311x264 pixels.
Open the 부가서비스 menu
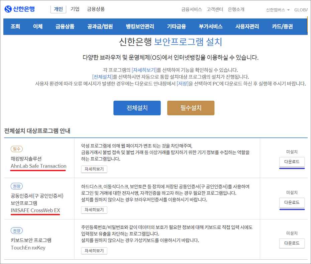coord(211,26)
